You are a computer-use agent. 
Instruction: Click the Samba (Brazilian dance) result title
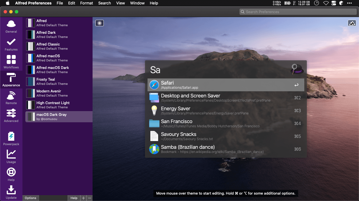[188, 147]
